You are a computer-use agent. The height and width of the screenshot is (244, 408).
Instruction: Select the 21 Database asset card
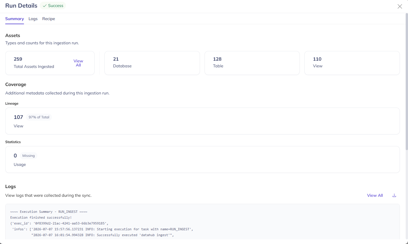152,63
